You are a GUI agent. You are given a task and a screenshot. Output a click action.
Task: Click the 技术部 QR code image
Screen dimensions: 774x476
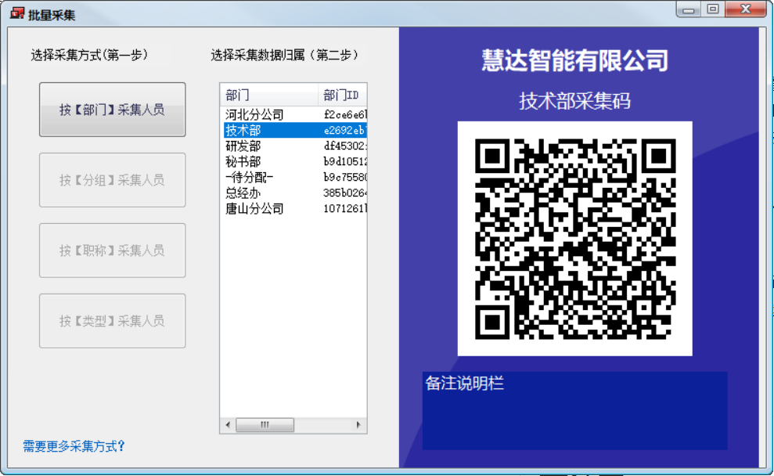pyautogui.click(x=575, y=239)
